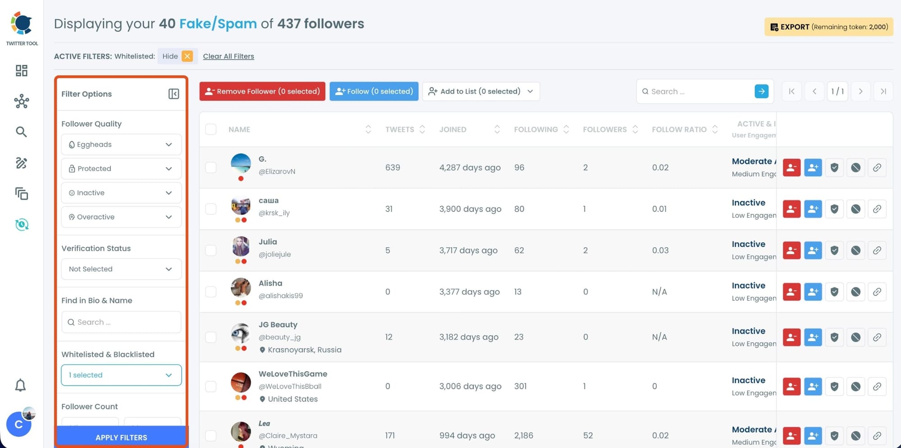Expand the Eggheads dropdown
The height and width of the screenshot is (448, 901).
121,145
